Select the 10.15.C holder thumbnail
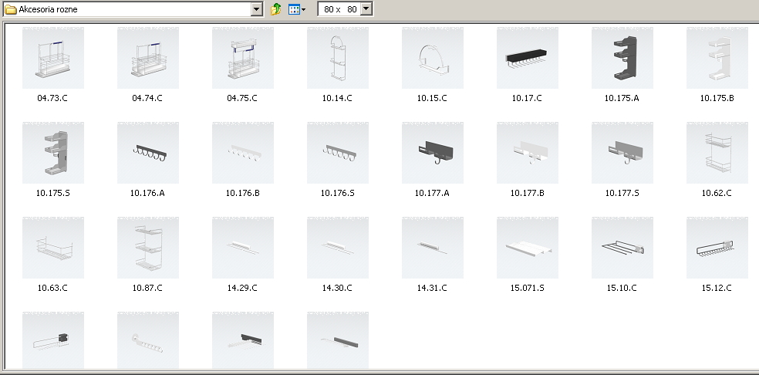The width and height of the screenshot is (759, 375). pos(433,58)
